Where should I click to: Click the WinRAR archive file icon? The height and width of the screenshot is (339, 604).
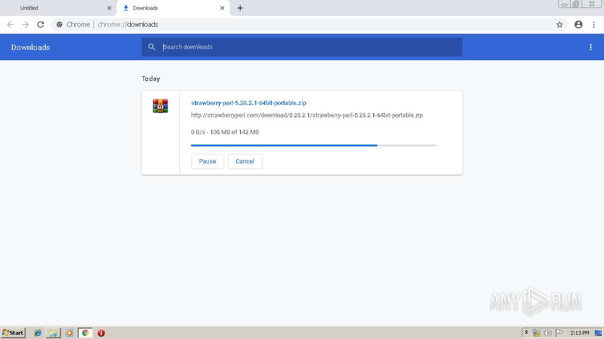160,106
